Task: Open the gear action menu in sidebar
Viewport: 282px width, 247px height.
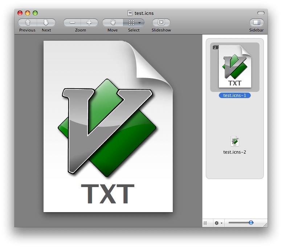Action: tap(218, 223)
